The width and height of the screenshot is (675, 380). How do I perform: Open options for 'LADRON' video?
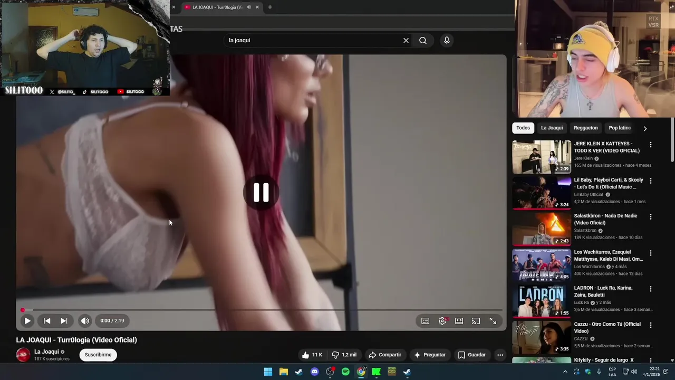(650, 289)
